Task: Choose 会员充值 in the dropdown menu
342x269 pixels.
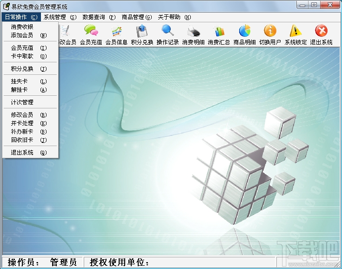Action: (30, 48)
